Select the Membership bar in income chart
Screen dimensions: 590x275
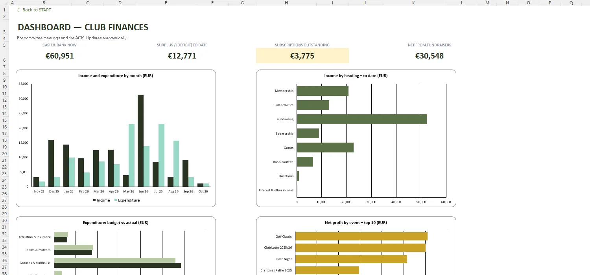coord(323,91)
